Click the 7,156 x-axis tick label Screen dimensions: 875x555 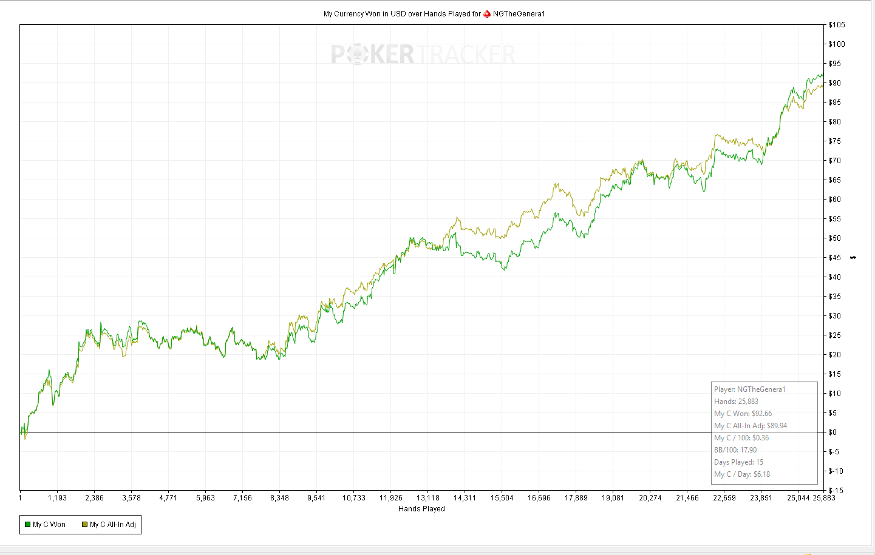pos(242,498)
